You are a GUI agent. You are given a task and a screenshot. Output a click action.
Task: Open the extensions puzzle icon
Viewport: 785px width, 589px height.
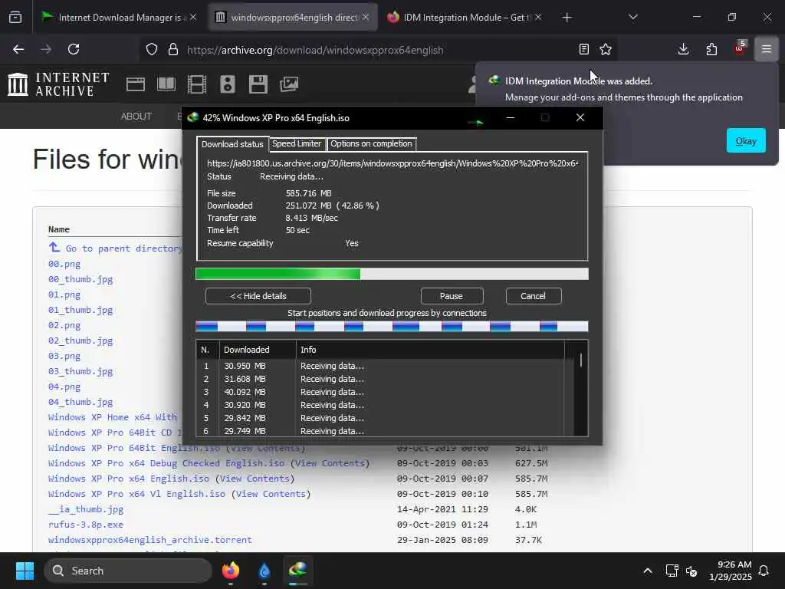click(711, 49)
